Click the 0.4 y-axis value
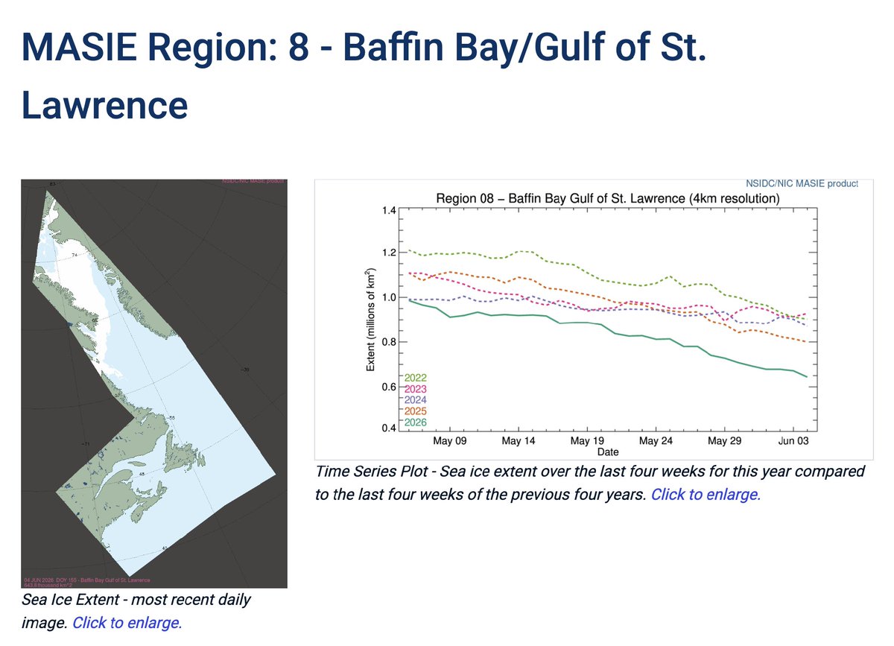 point(388,428)
